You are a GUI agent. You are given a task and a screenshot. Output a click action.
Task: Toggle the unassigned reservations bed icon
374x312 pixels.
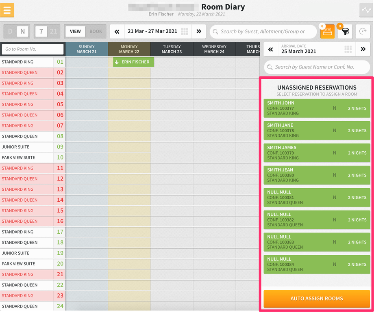[327, 31]
